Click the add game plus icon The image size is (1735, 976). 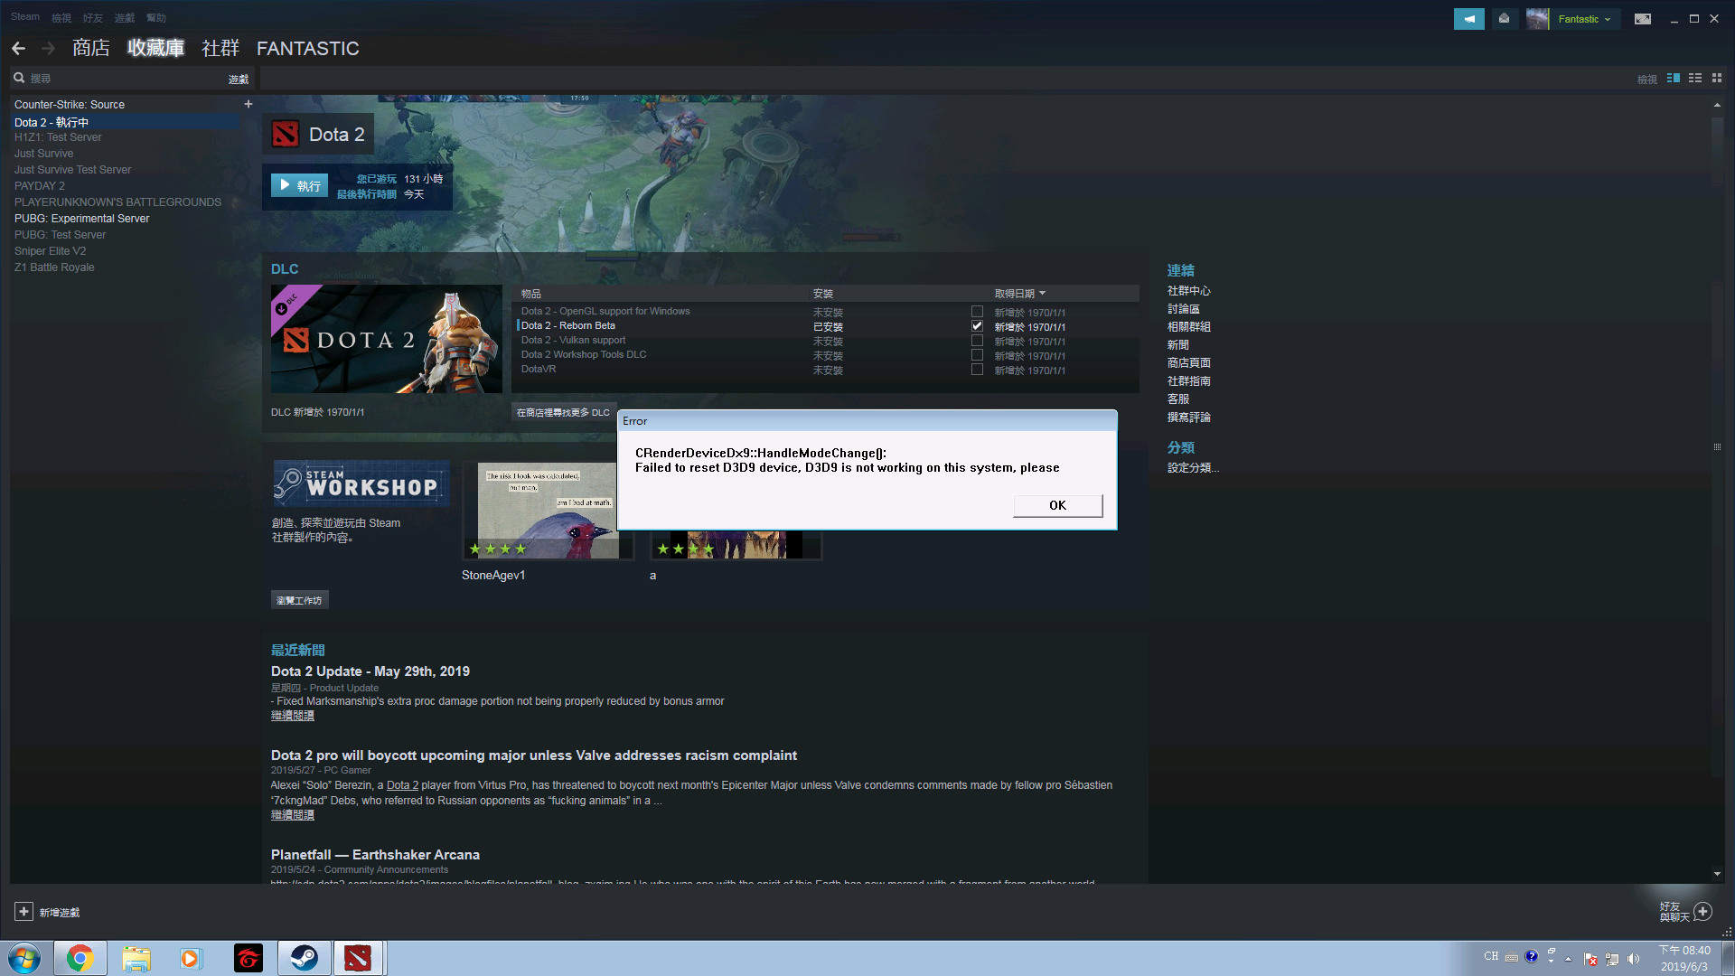pyautogui.click(x=24, y=912)
